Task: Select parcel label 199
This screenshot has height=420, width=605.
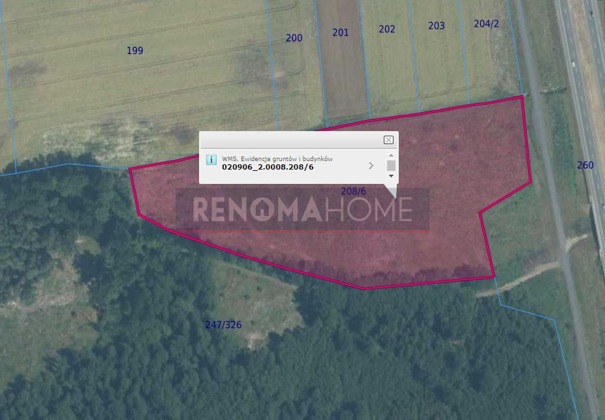Action: tap(135, 50)
